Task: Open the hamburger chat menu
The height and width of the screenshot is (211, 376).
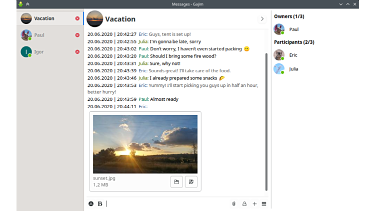Action: coord(264,204)
